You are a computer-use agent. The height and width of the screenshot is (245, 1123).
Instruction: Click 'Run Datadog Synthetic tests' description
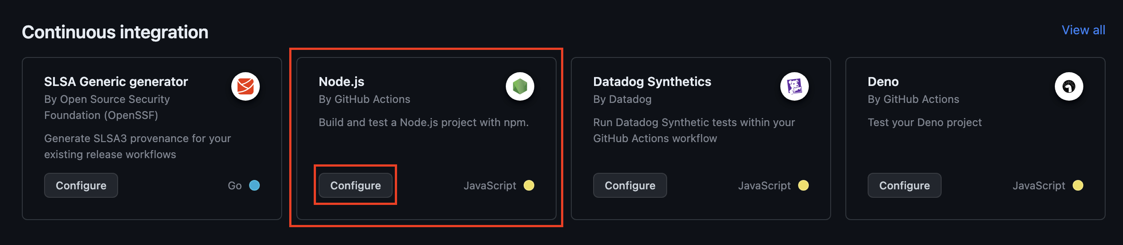pos(694,131)
